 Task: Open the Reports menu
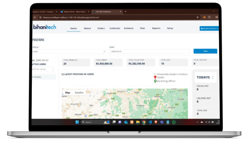coord(156,29)
